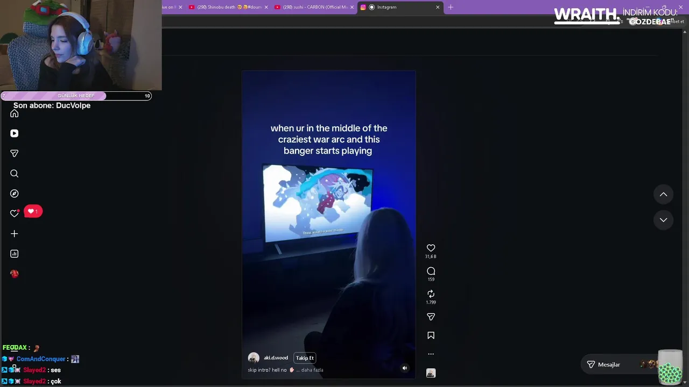Open more options ellipsis on reel
Image resolution: width=689 pixels, height=387 pixels.
point(431,354)
